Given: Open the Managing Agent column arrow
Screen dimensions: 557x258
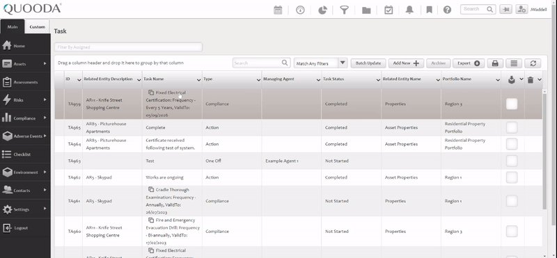Looking at the screenshot, I should coord(318,80).
